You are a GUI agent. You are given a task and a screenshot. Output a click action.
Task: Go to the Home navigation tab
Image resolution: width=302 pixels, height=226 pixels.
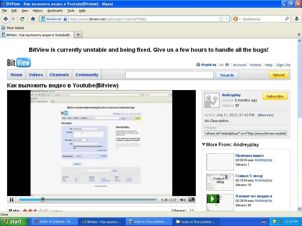point(17,75)
